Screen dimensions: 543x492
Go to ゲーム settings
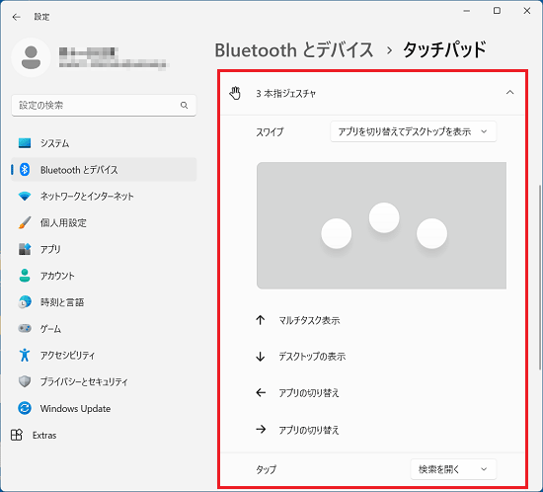tap(104, 328)
